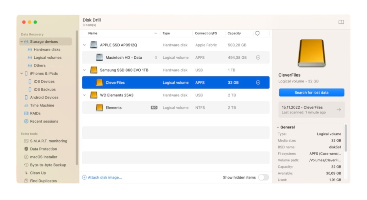Select RAIDs in the sidebar

point(35,114)
